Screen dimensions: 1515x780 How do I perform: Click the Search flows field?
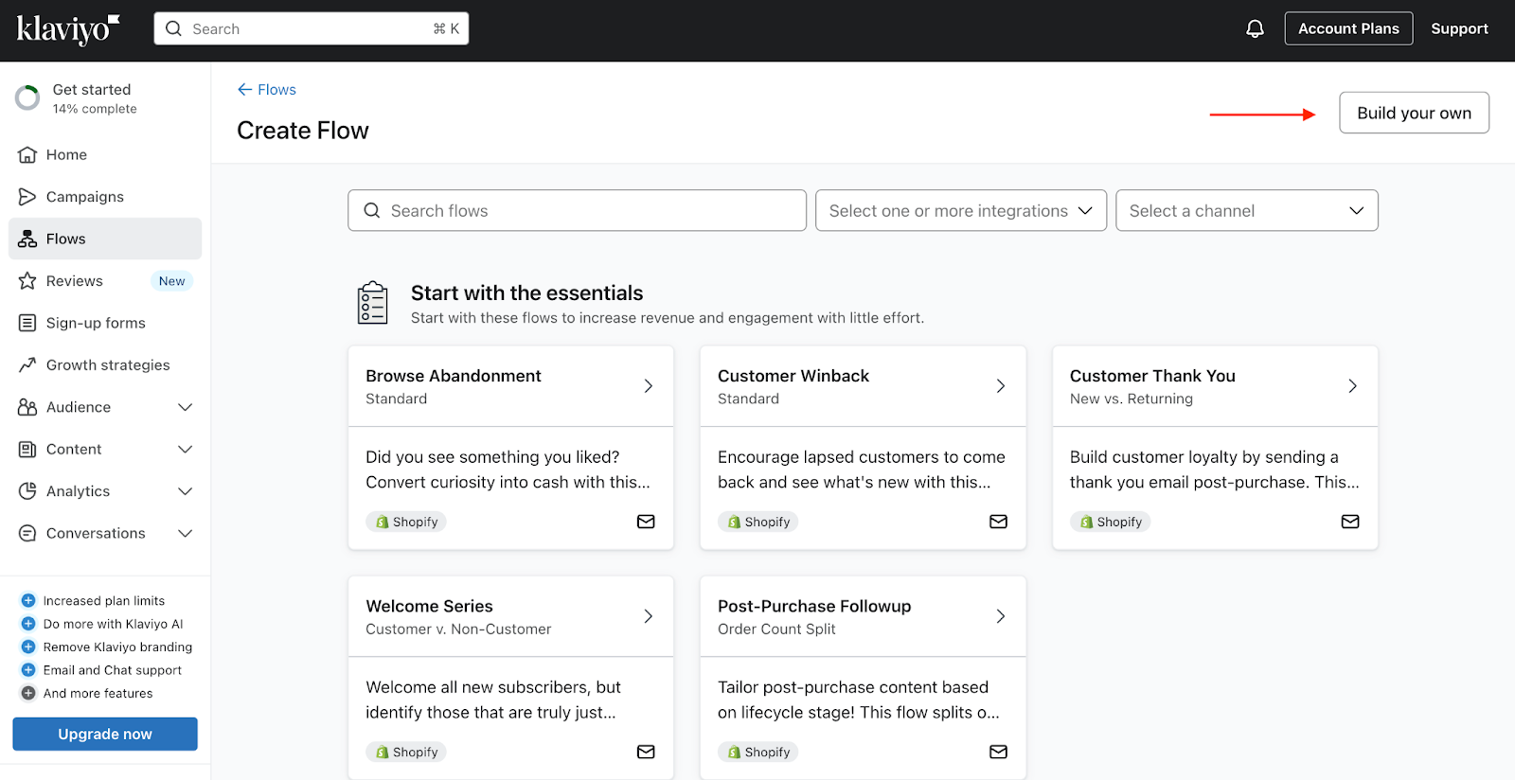point(577,210)
